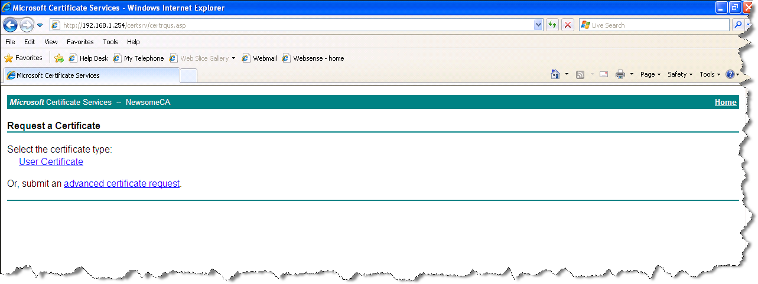This screenshot has width=758, height=284.
Task: Click the address bar URL field
Action: 292,25
